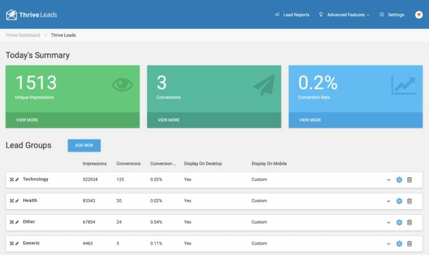This screenshot has width=429, height=255.
Task: Edit the Health group name with pencil icon
Action: click(17, 201)
